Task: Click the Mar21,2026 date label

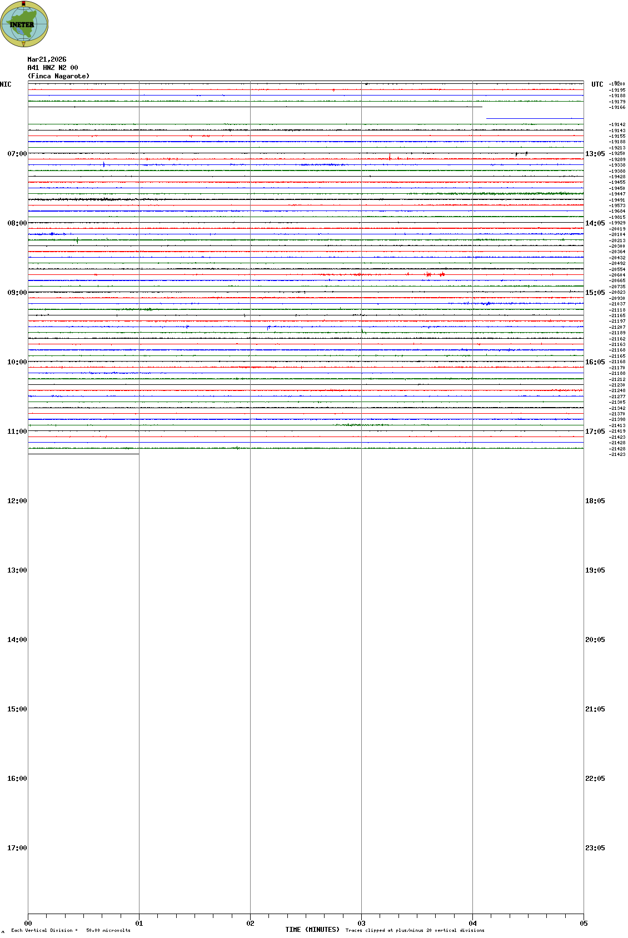Action: 47,59
